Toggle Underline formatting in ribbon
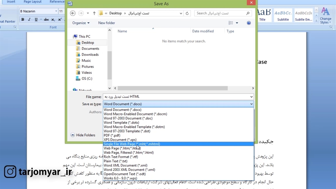The height and width of the screenshot is (189, 336). pyautogui.click(x=36, y=19)
